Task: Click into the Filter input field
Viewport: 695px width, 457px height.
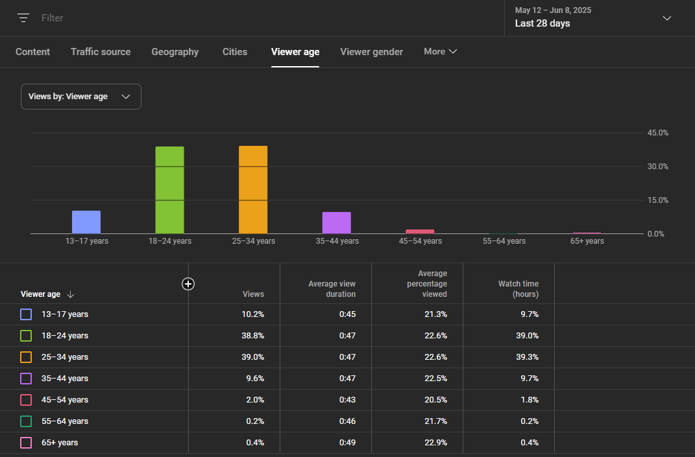Action: [266, 18]
